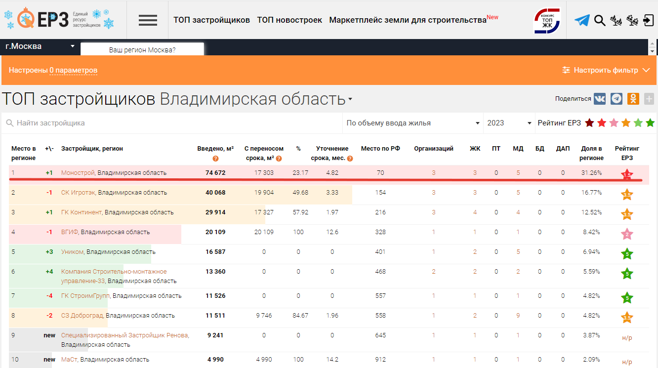Click Строительно-монтажное управление-33 green rating star
This screenshot has height=368, width=658.
(627, 273)
